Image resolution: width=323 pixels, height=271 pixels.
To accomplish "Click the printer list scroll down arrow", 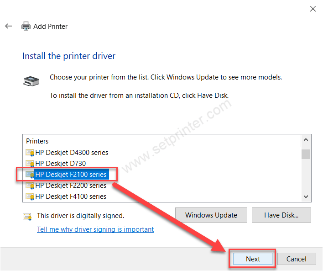I will coord(306,197).
